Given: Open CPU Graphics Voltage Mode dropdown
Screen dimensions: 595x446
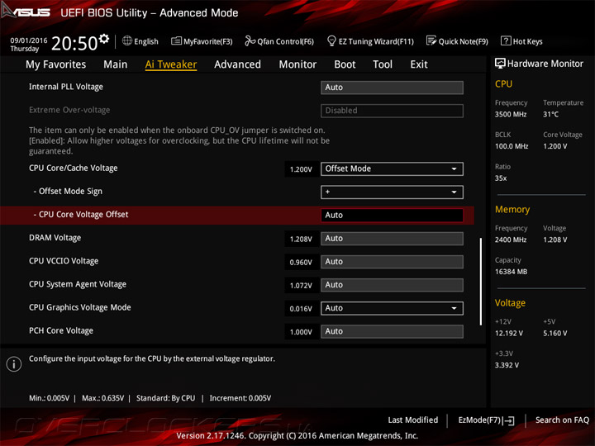Looking at the screenshot, I should coord(392,308).
